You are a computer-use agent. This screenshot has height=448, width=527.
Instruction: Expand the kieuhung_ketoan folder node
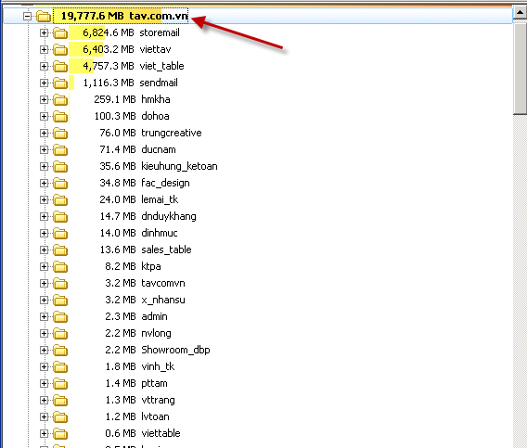[44, 167]
